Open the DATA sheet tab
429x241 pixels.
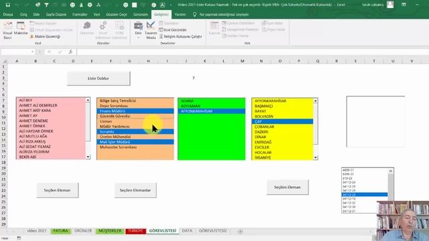point(187,231)
